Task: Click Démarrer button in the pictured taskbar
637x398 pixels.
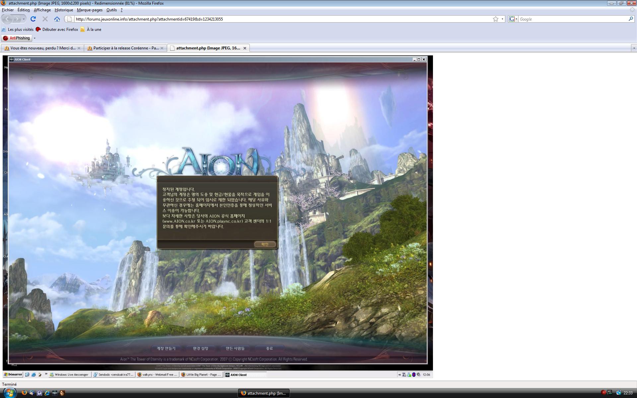Action: 13,374
